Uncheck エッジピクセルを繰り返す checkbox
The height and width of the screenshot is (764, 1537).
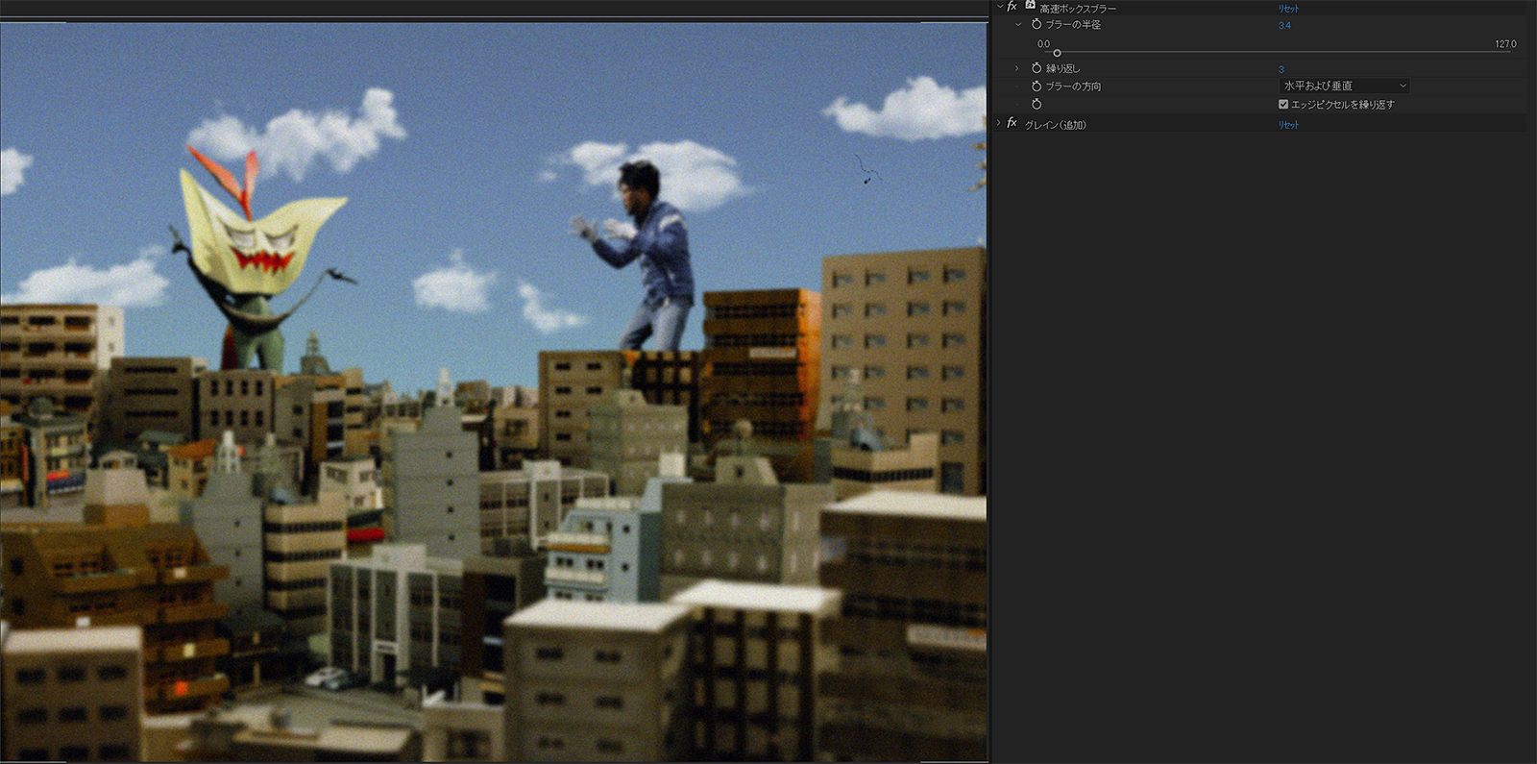pos(1283,104)
